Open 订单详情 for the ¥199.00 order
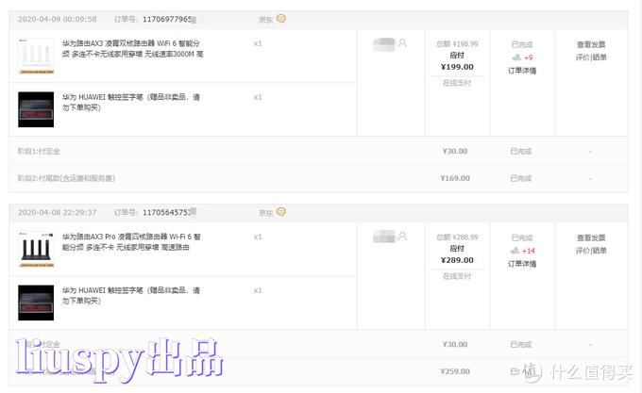 [522, 71]
